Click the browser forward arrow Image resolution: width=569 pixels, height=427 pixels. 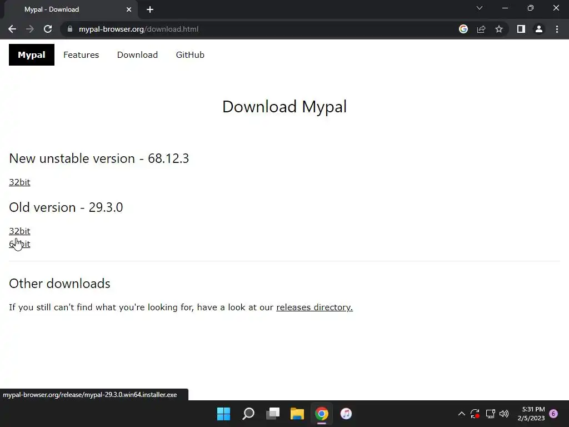click(x=30, y=29)
